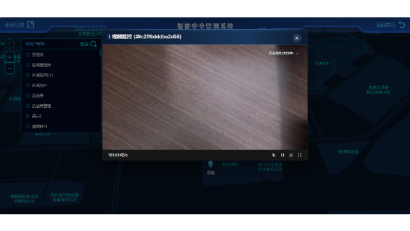Zoom in the map with plus button
This screenshot has width=410, height=231.
pyautogui.click(x=10, y=57)
